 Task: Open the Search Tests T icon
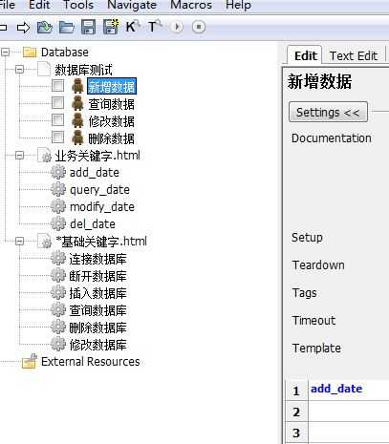[x=154, y=27]
